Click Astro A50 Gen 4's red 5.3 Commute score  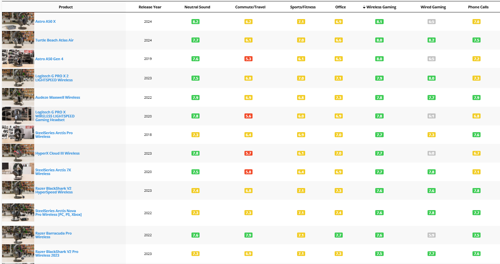click(x=248, y=59)
